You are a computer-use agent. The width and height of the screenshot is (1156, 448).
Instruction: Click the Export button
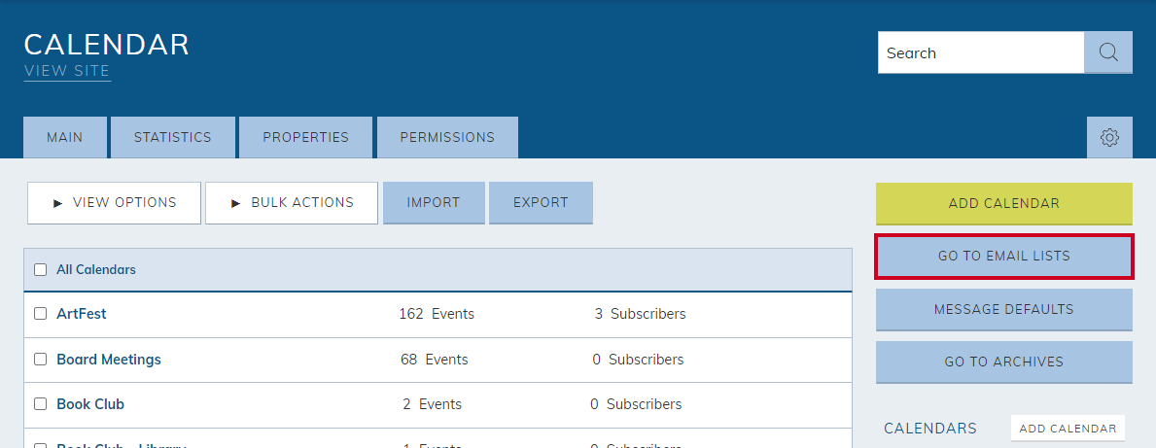tap(542, 203)
